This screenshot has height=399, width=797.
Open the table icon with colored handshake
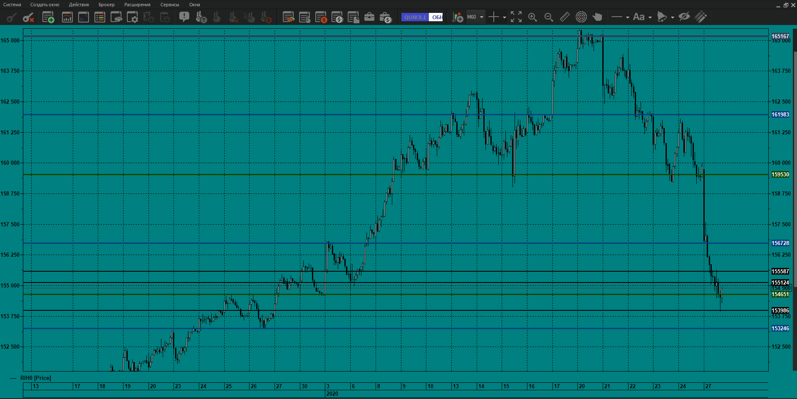tap(288, 17)
